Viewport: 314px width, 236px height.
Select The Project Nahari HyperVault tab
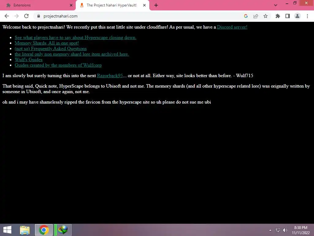(x=112, y=6)
